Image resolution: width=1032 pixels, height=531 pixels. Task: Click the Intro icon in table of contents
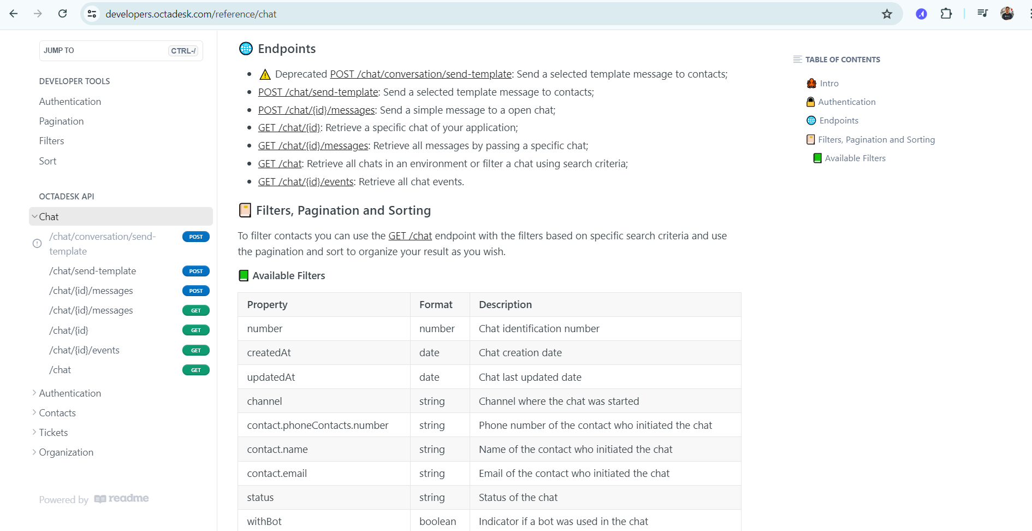811,83
